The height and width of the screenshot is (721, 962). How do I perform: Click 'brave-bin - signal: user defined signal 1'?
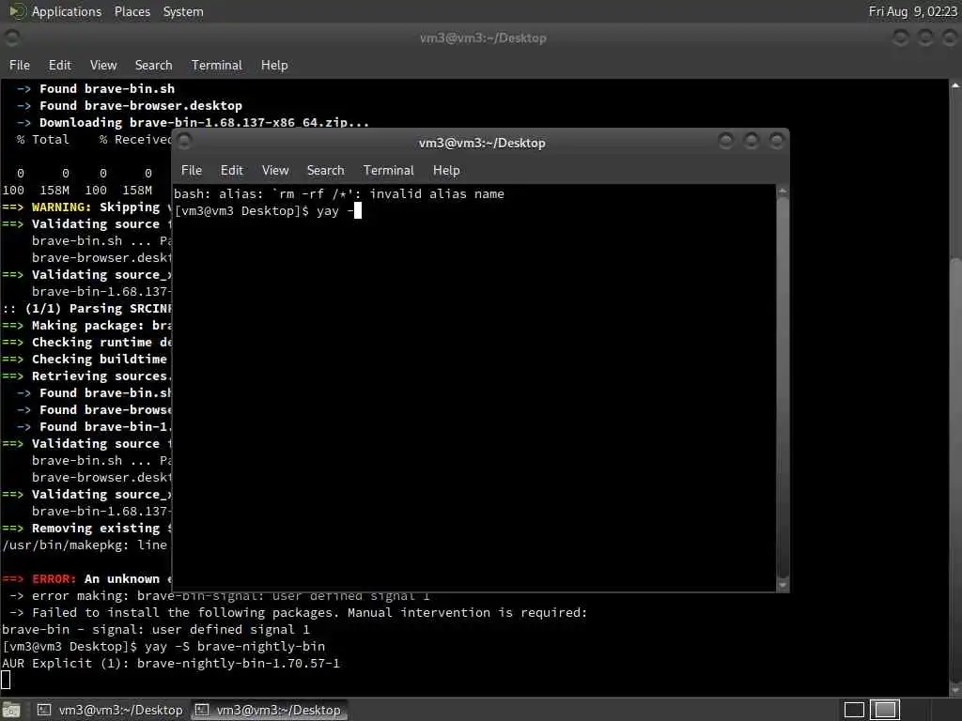[156, 630]
